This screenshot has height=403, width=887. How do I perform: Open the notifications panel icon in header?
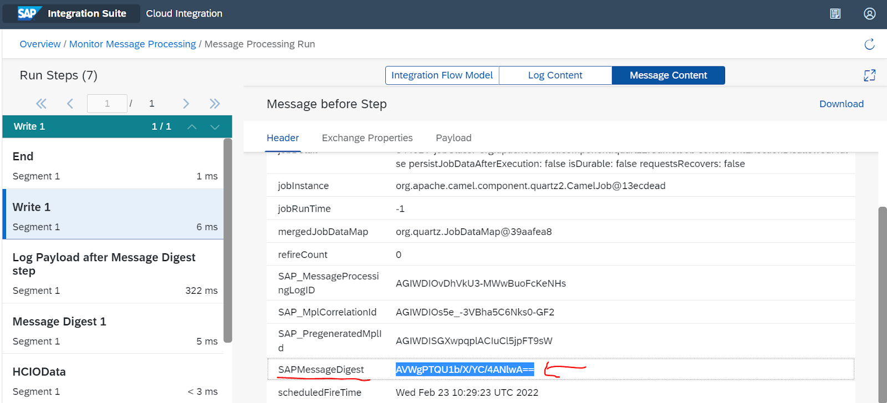click(x=835, y=14)
